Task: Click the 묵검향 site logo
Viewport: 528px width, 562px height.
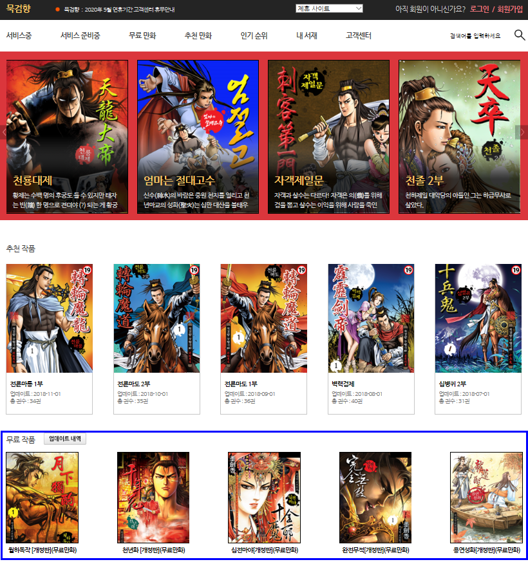Action: (x=19, y=8)
